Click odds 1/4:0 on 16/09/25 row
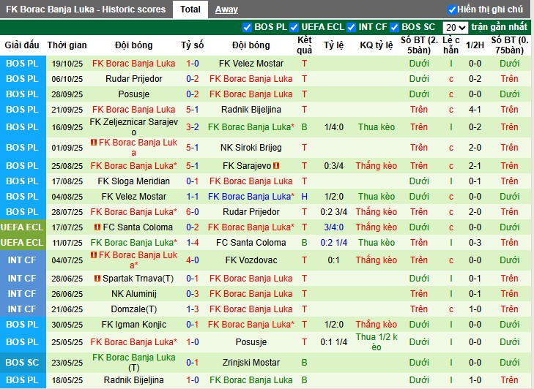The width and height of the screenshot is (534, 389). (334, 127)
